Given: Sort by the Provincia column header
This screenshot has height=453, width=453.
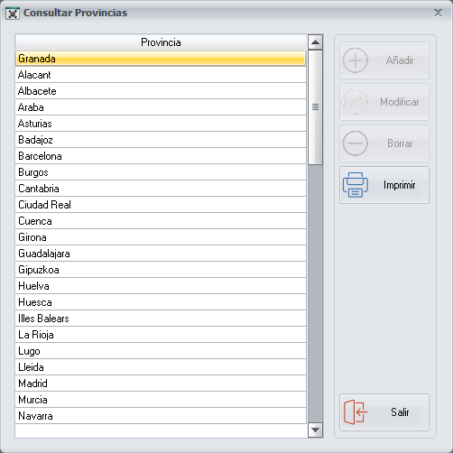Looking at the screenshot, I should 161,42.
